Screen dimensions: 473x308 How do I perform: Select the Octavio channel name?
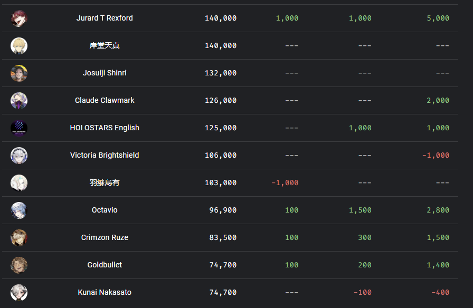105,210
